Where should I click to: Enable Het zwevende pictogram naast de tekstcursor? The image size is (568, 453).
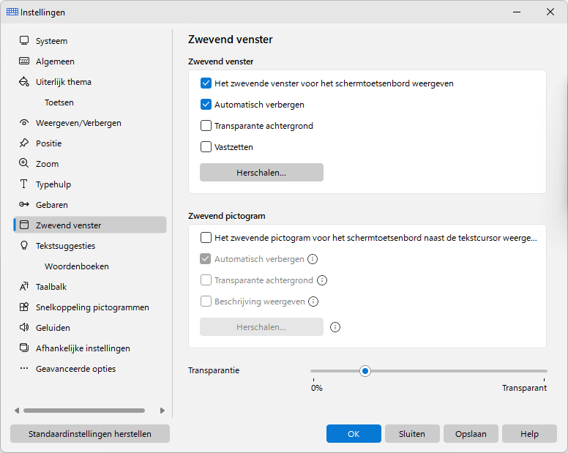click(x=206, y=238)
